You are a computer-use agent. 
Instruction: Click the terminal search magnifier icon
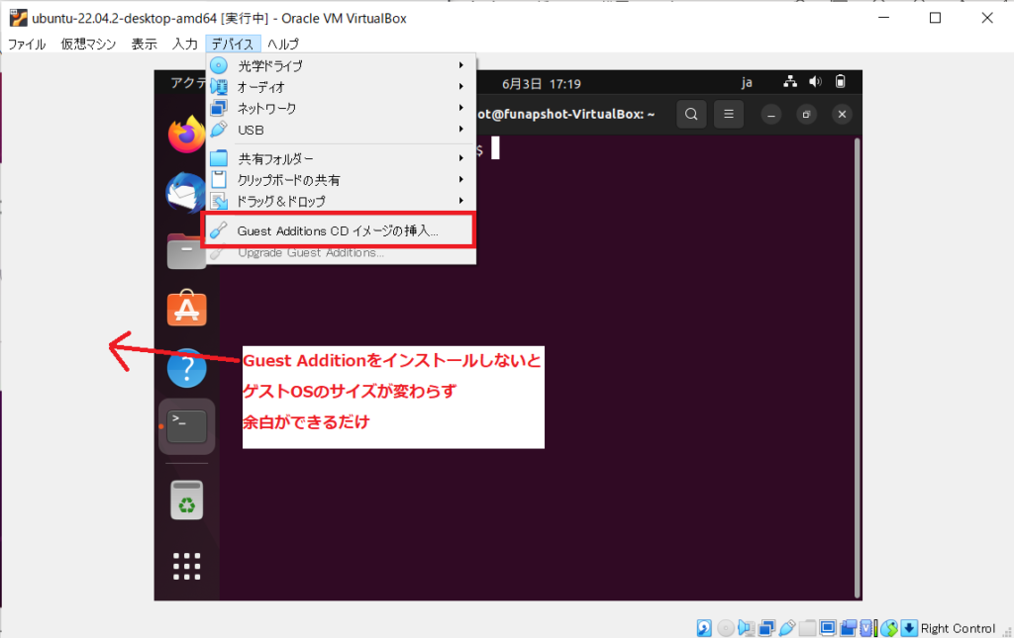[x=691, y=114]
